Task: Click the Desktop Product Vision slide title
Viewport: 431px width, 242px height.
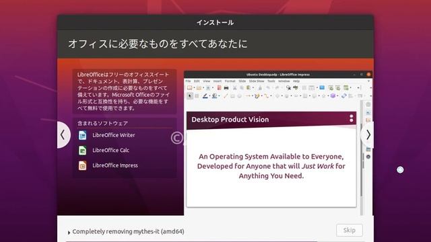Action: (230, 120)
